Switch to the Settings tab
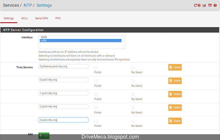 click(x=9, y=18)
